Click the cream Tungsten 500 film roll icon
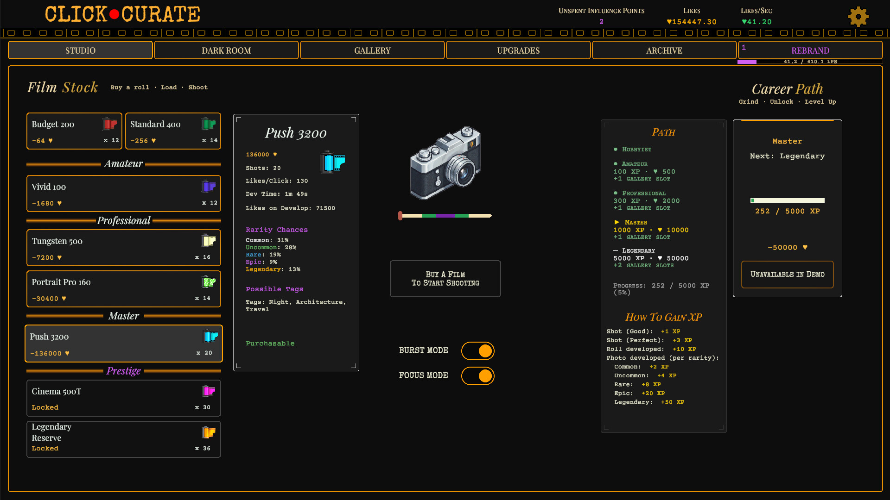 tap(209, 240)
